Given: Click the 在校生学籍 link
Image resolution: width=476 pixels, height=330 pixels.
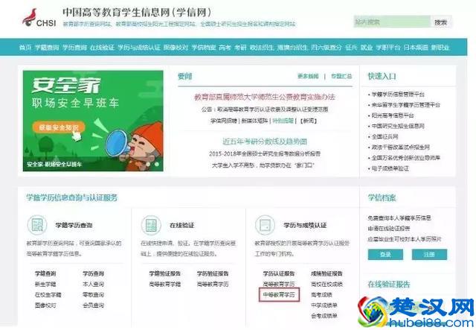Looking at the screenshot, I should pos(48,295).
